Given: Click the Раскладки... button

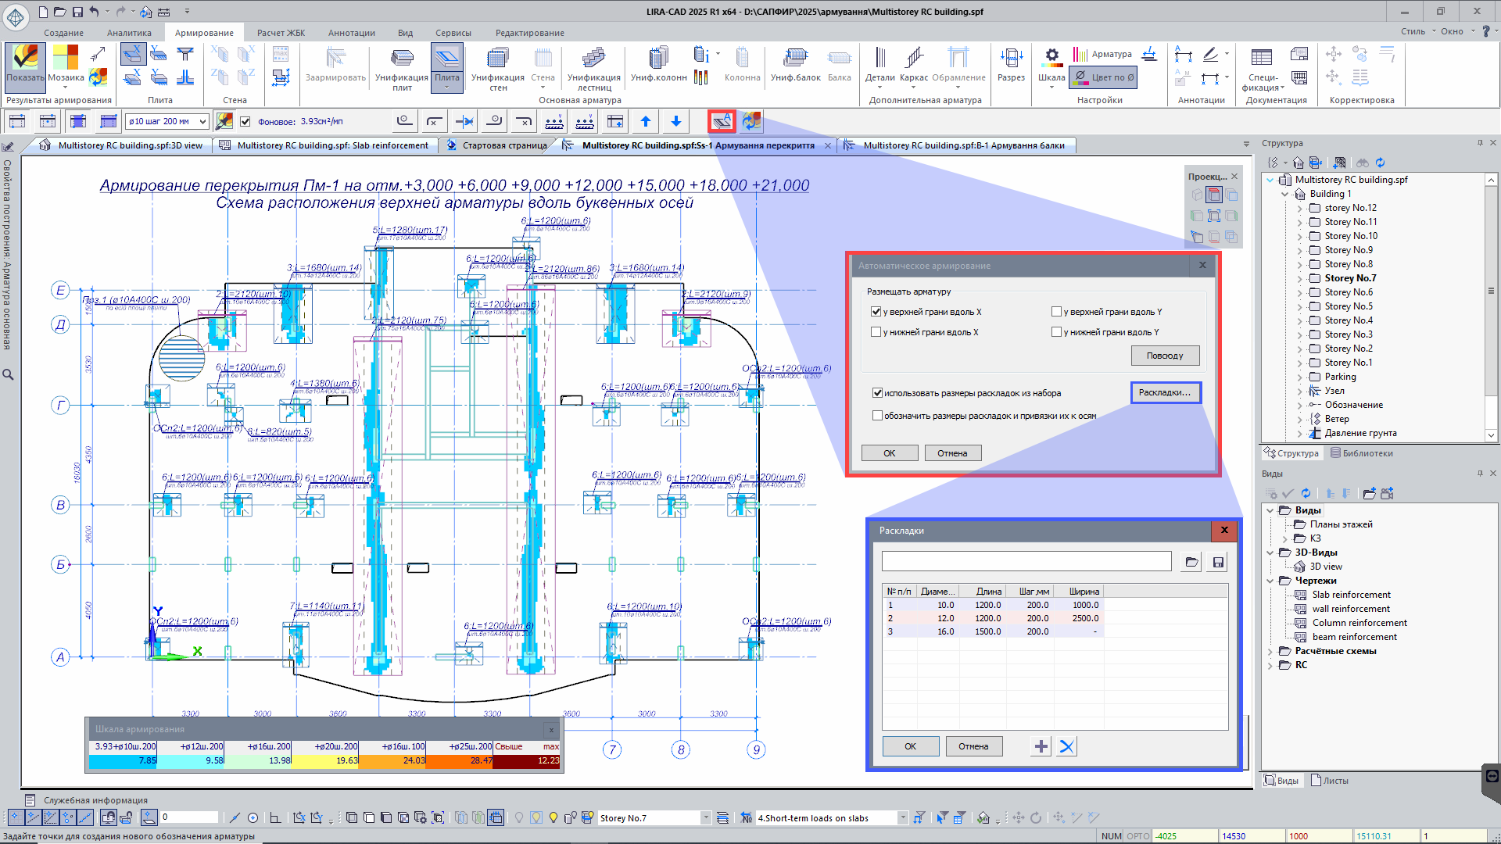Looking at the screenshot, I should coord(1164,392).
